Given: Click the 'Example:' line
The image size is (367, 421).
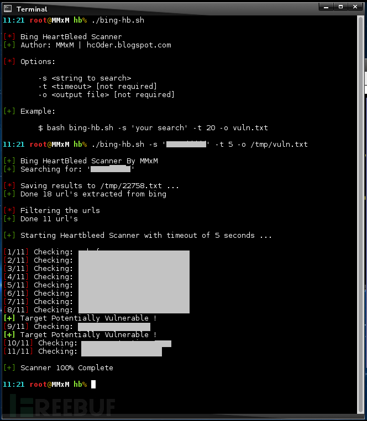Looking at the screenshot, I should tap(29, 111).
